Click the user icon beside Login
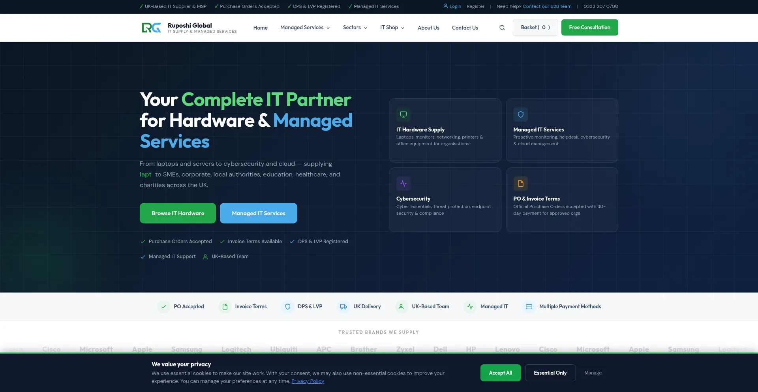This screenshot has height=392, width=758. (x=445, y=6)
